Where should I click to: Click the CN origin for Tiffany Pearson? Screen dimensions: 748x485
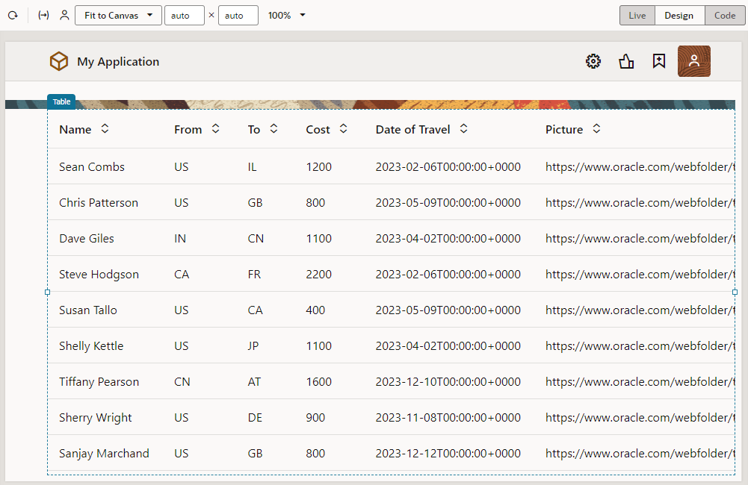point(182,381)
